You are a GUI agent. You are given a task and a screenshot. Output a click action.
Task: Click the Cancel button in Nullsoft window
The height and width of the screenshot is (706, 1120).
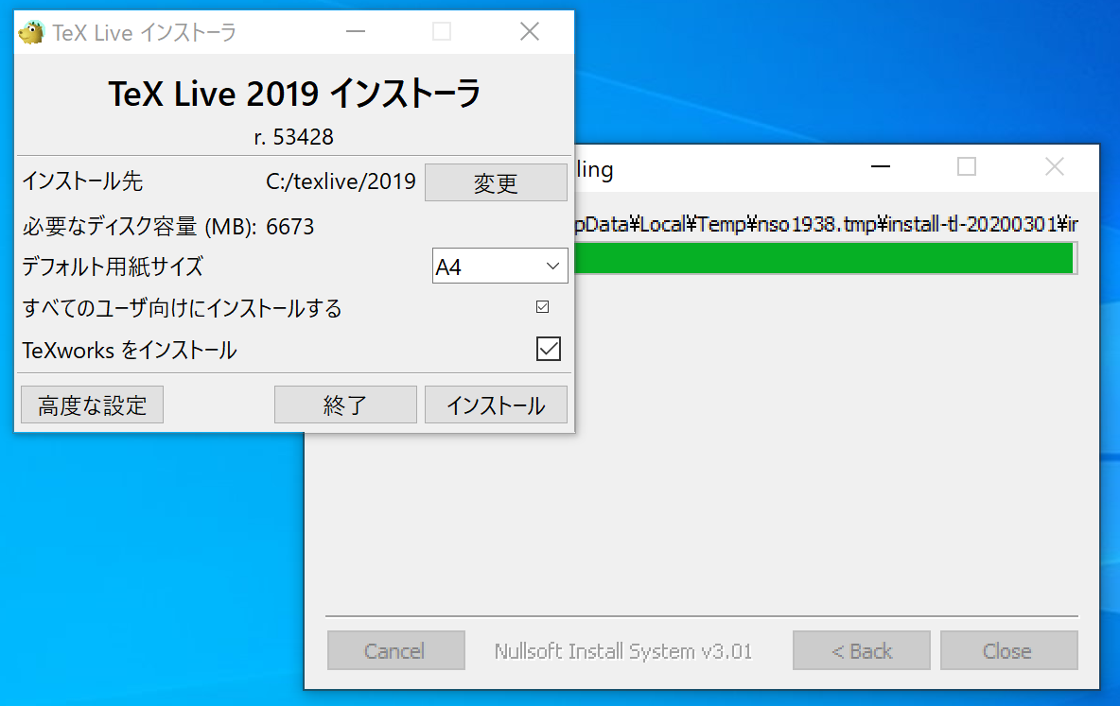(395, 650)
